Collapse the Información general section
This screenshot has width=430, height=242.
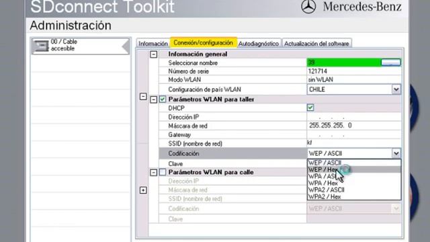(154, 54)
